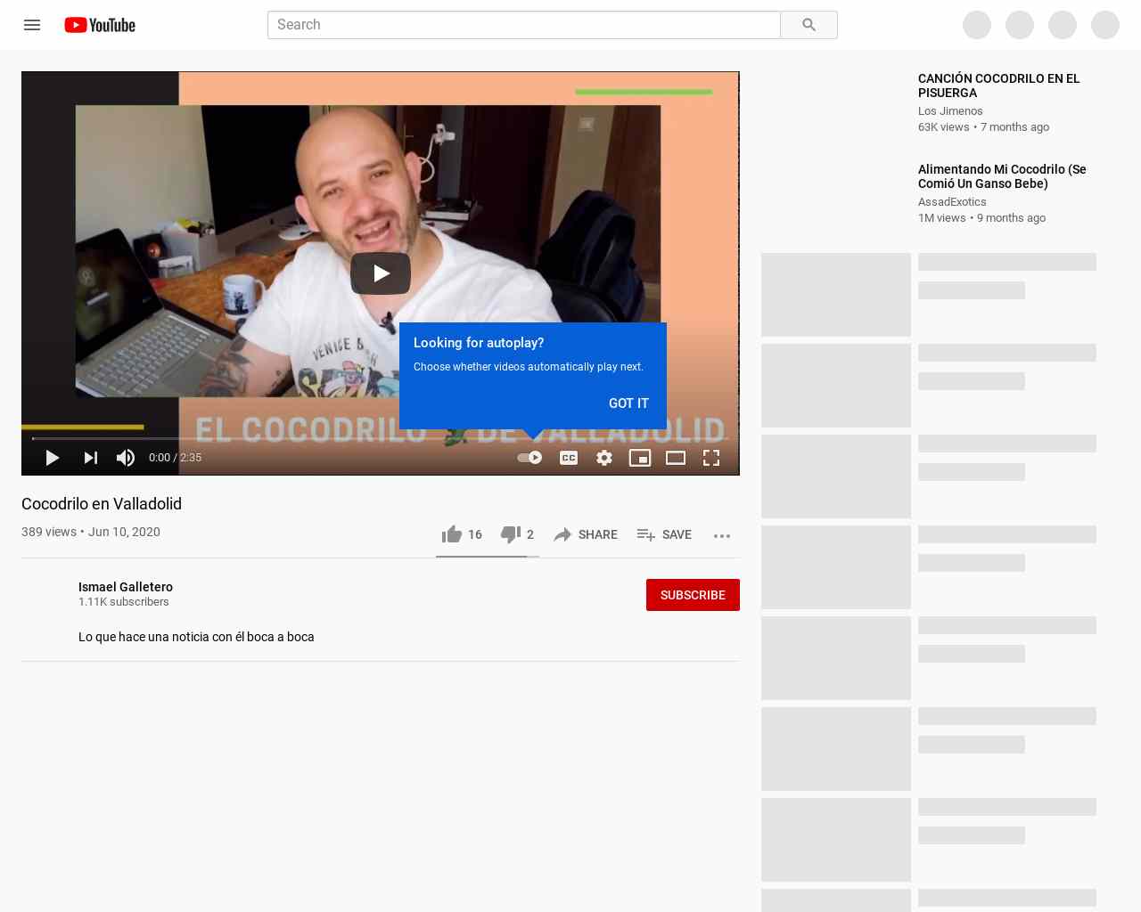Click the description text Lo que hace una noticia

[196, 637]
